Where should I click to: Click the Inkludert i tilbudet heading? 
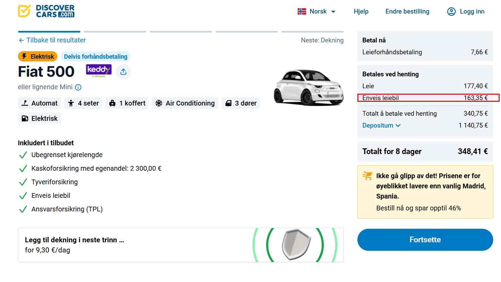[46, 143]
